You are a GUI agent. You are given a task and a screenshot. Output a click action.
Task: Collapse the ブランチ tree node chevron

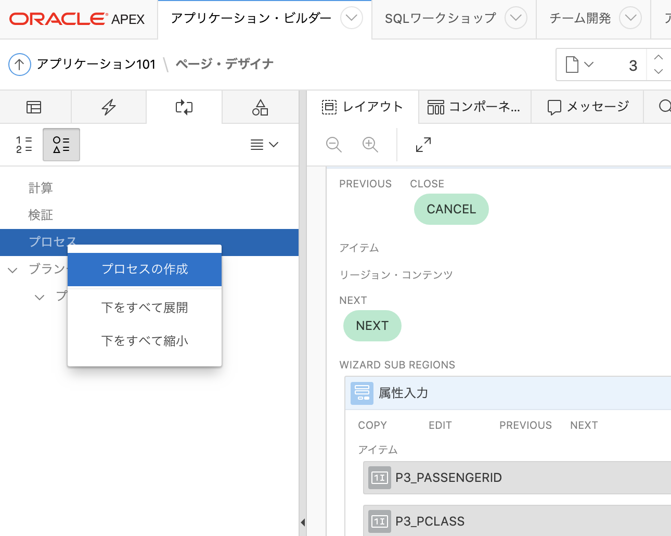point(13,270)
